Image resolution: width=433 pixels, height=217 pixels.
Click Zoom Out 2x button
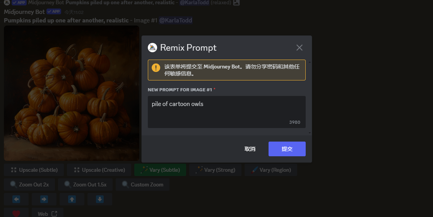click(29, 185)
